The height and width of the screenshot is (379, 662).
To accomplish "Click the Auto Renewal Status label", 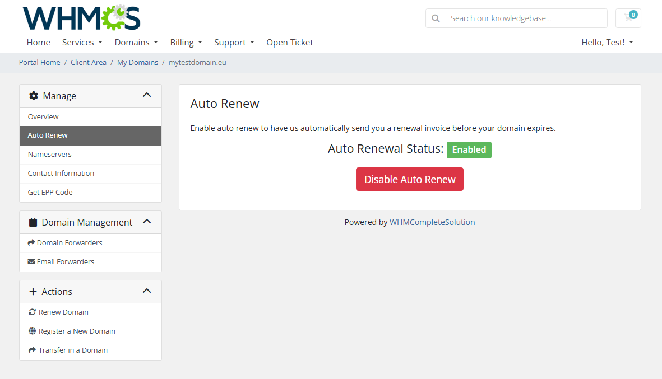I will [386, 149].
